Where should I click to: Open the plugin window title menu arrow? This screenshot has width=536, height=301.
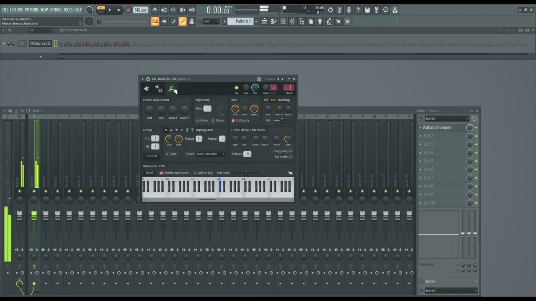tap(142, 79)
